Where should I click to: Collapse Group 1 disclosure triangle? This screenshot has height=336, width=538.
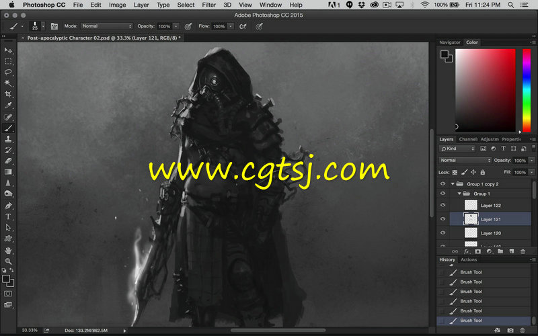(459, 194)
